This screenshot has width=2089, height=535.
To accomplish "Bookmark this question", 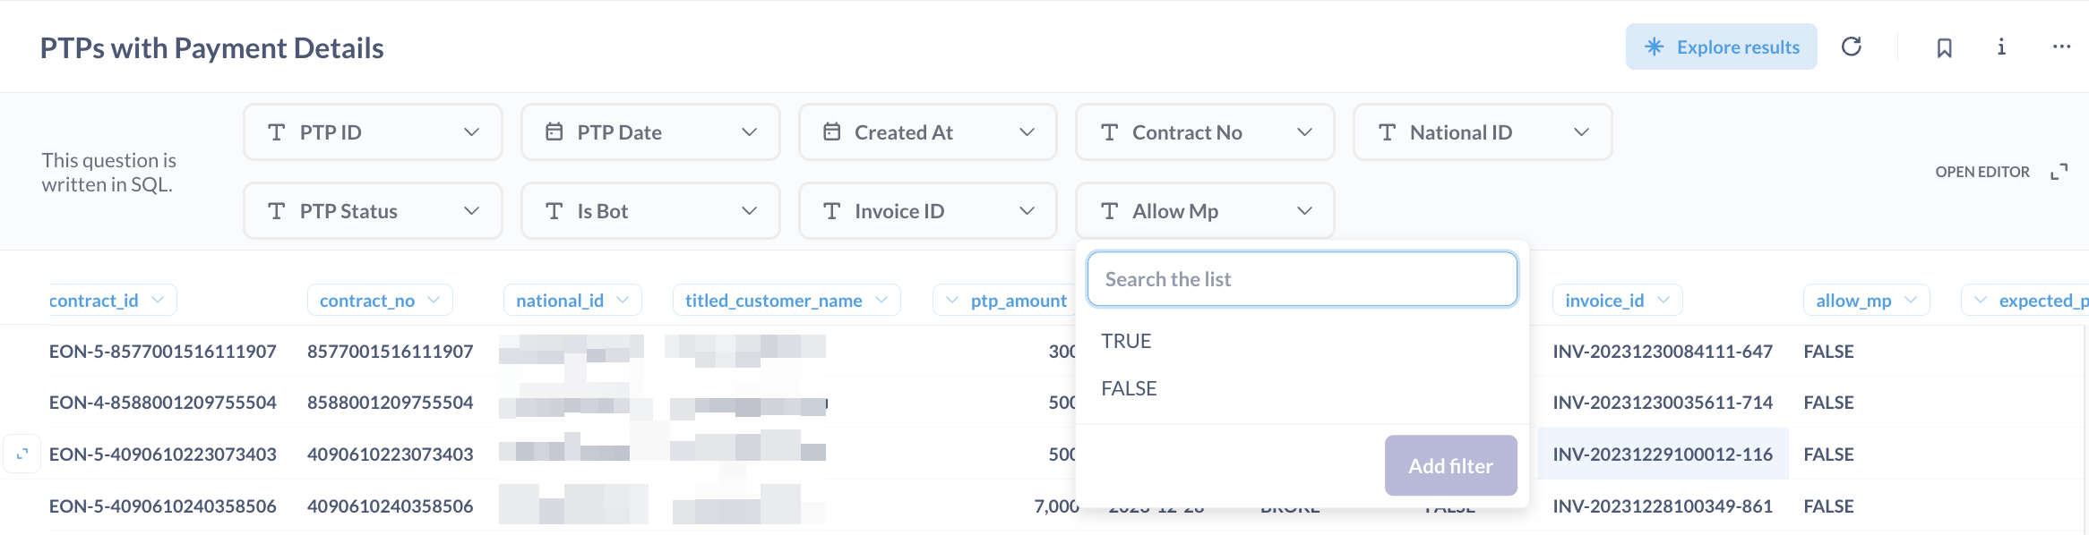I will [1944, 47].
